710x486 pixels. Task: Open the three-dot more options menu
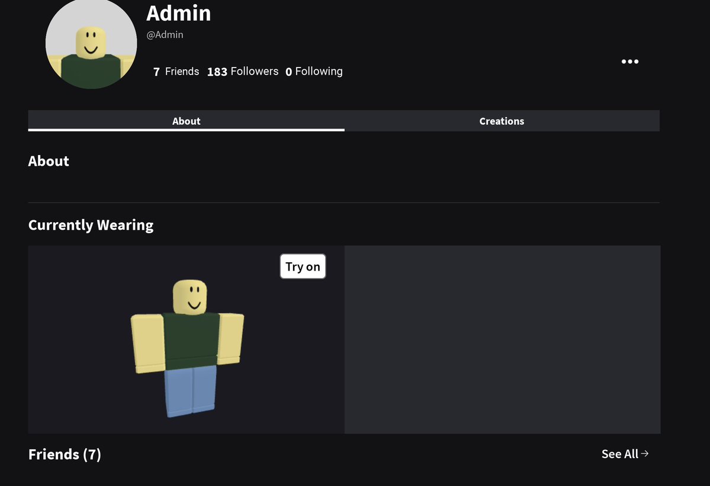coord(630,62)
